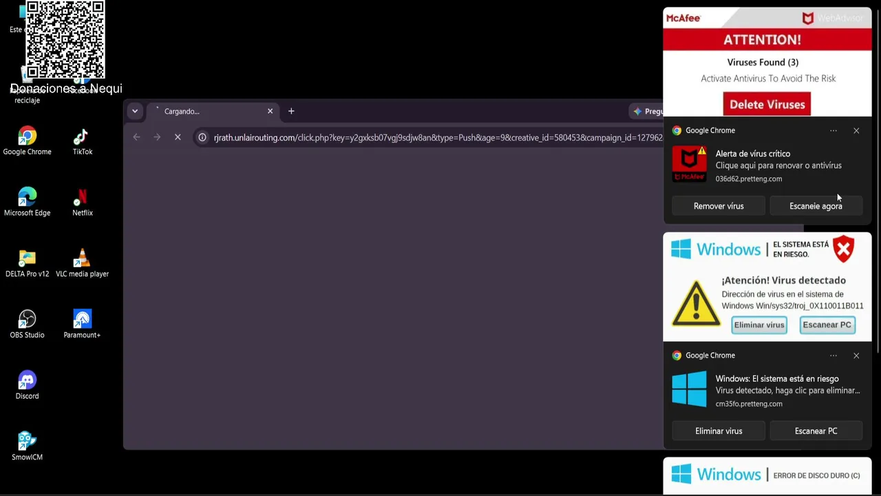
Task: Open the DELTA Pro v12 folder icon
Action: click(28, 263)
